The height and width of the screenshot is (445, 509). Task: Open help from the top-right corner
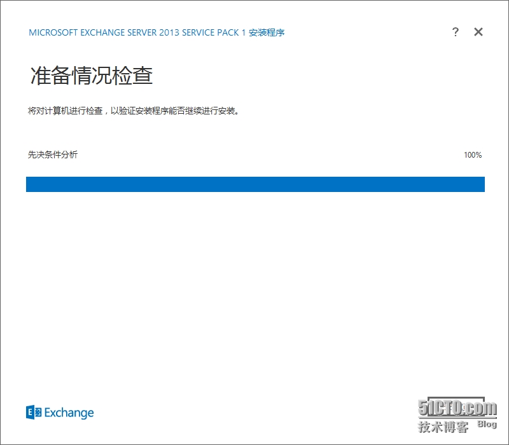point(456,32)
